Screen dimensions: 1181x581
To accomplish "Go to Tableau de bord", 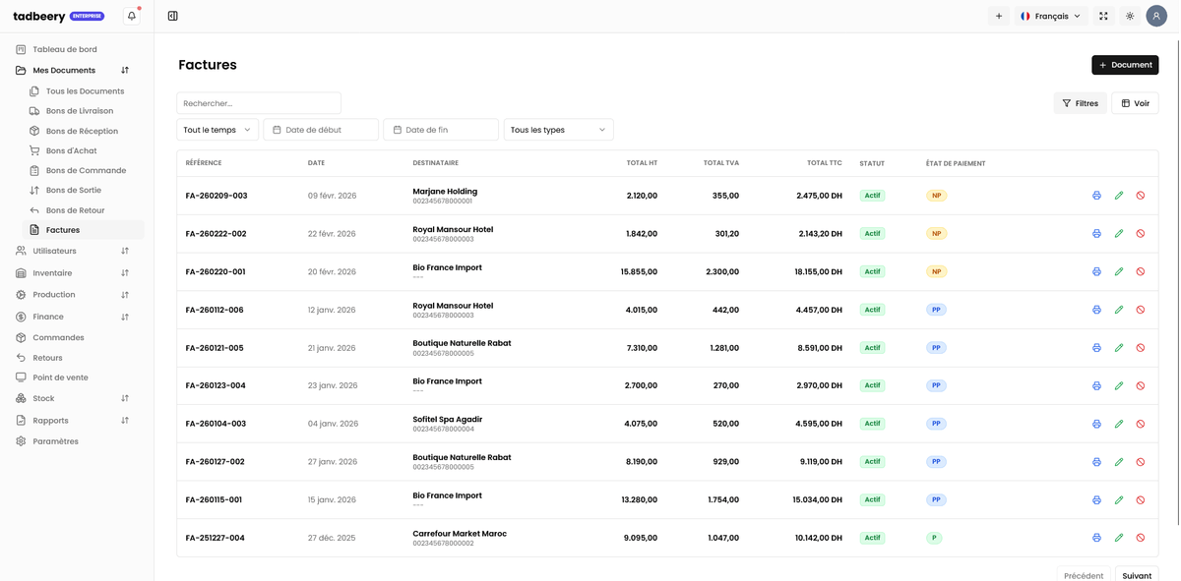I will tap(64, 49).
